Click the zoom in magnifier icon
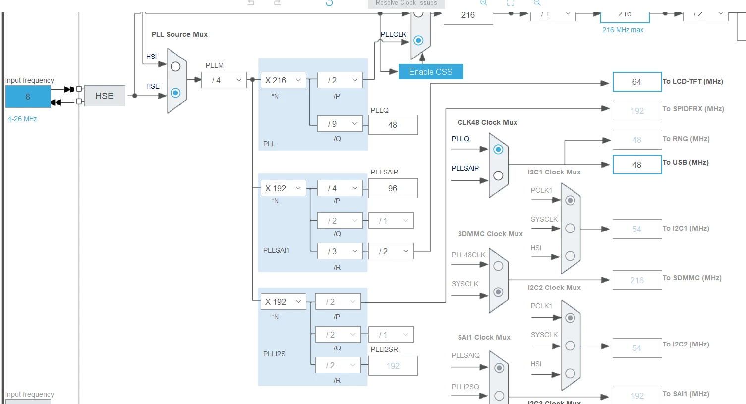746x404 pixels. click(x=484, y=3)
